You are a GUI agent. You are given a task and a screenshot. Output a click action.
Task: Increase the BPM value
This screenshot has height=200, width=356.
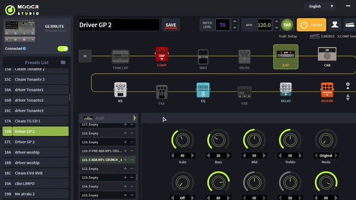pyautogui.click(x=276, y=22)
